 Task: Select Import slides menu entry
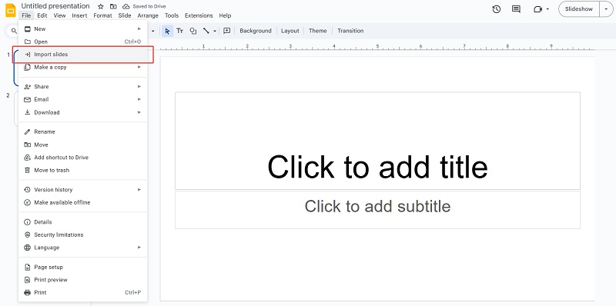pyautogui.click(x=82, y=55)
